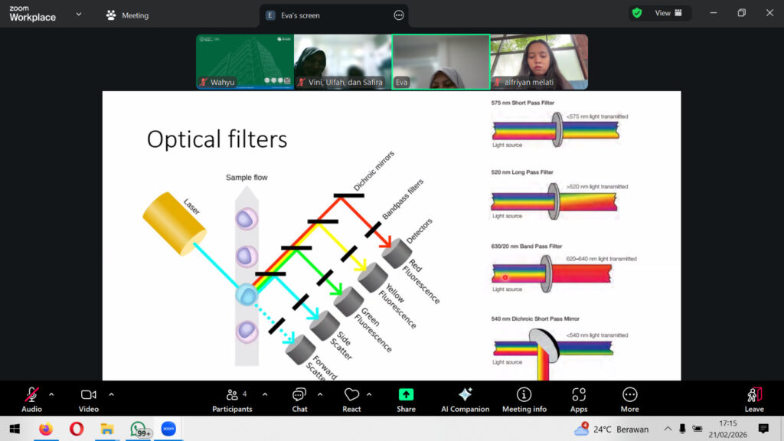784x441 pixels.
Task: Click the green encryption shield icon
Action: 636,13
